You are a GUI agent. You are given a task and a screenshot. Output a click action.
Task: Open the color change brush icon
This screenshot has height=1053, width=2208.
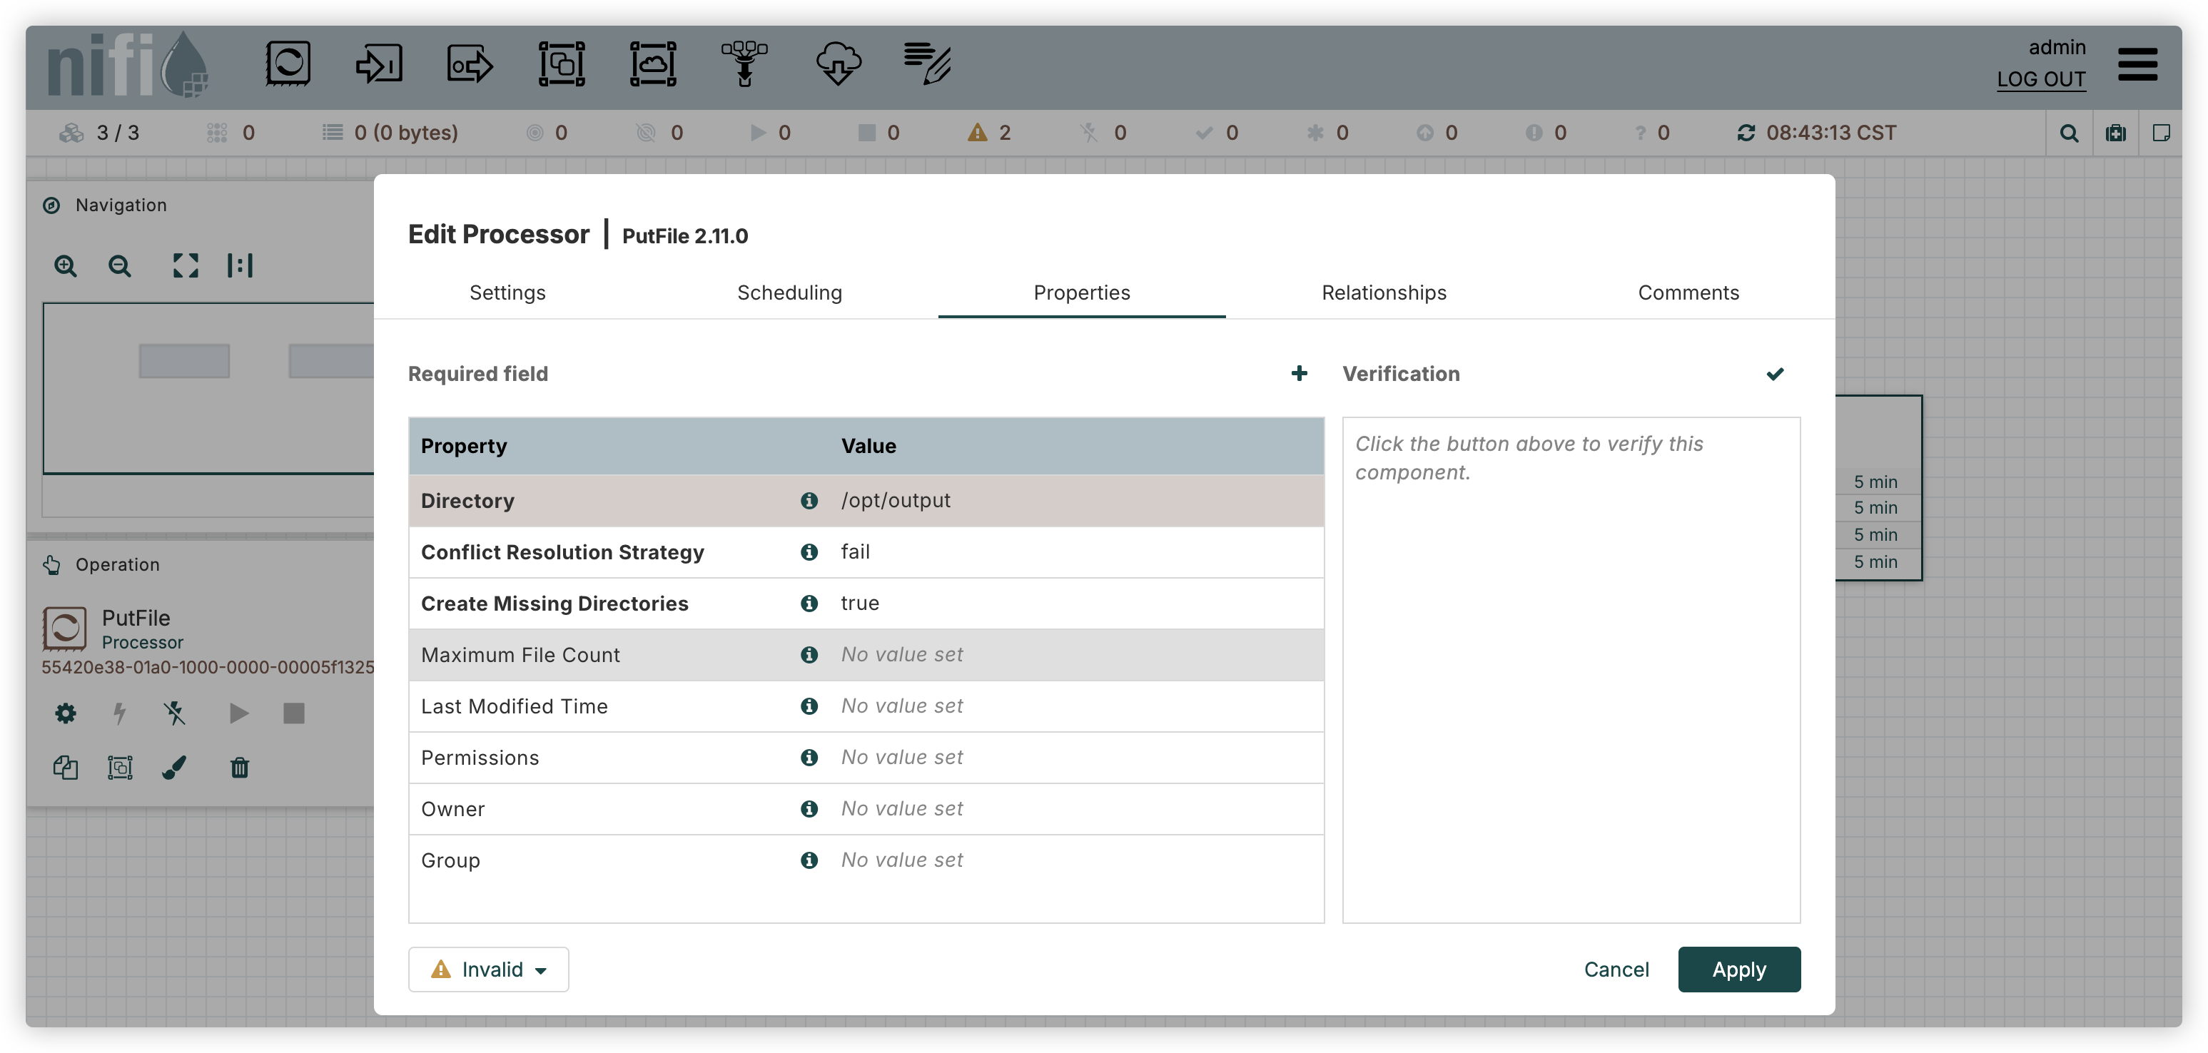tap(175, 768)
